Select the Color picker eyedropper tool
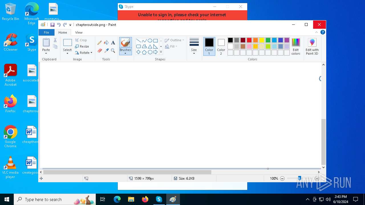 [x=106, y=51]
